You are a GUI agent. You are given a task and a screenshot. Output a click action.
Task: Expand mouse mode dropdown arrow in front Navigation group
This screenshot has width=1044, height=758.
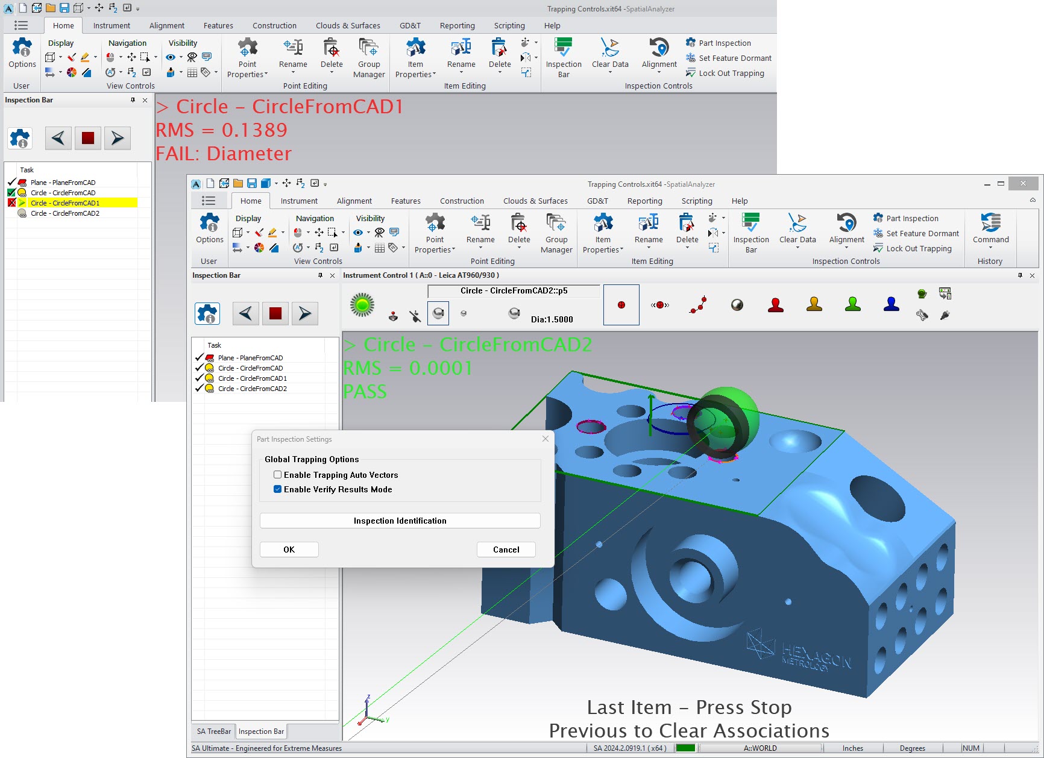pyautogui.click(x=308, y=233)
